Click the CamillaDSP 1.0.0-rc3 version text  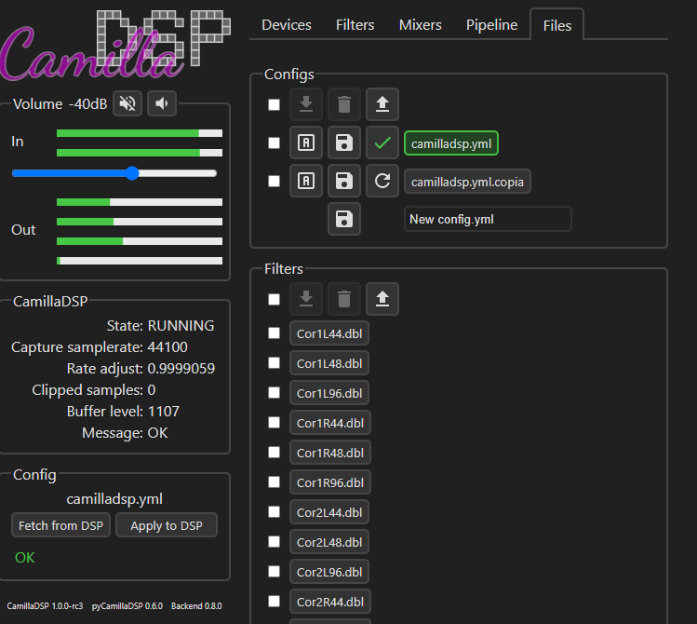coord(45,605)
